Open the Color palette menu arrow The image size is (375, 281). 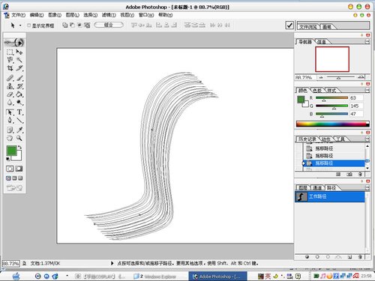367,90
